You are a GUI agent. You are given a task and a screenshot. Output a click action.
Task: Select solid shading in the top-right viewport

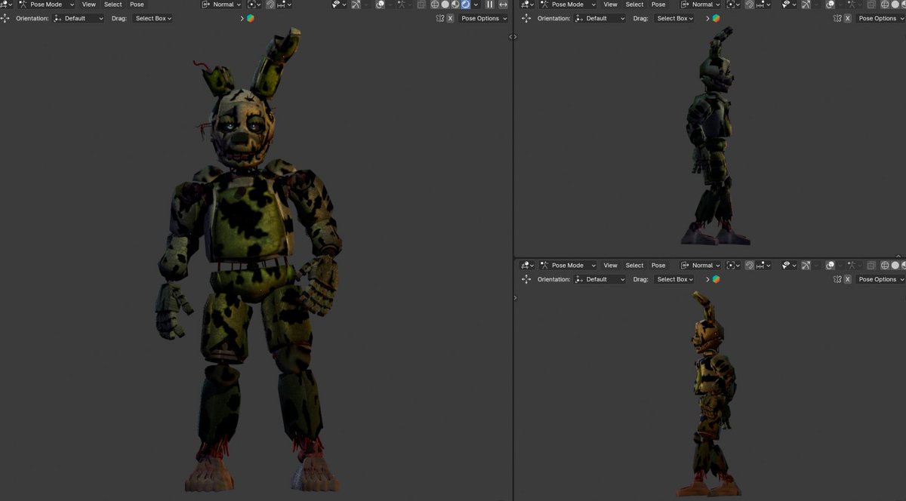pos(895,5)
